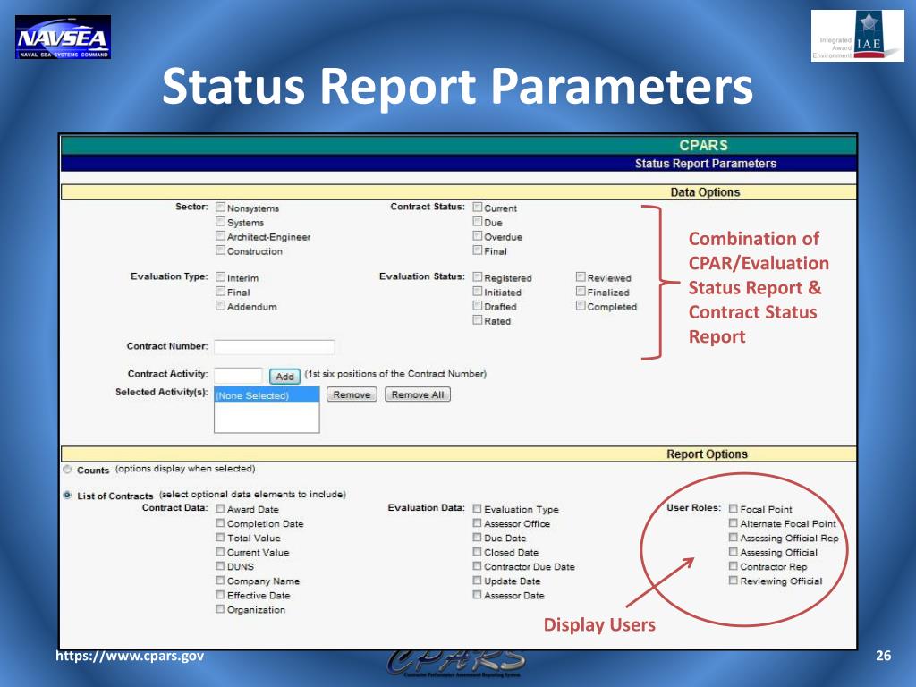This screenshot has width=916, height=687.
Task: Select (None Selected) in activities list
Action: pos(267,395)
